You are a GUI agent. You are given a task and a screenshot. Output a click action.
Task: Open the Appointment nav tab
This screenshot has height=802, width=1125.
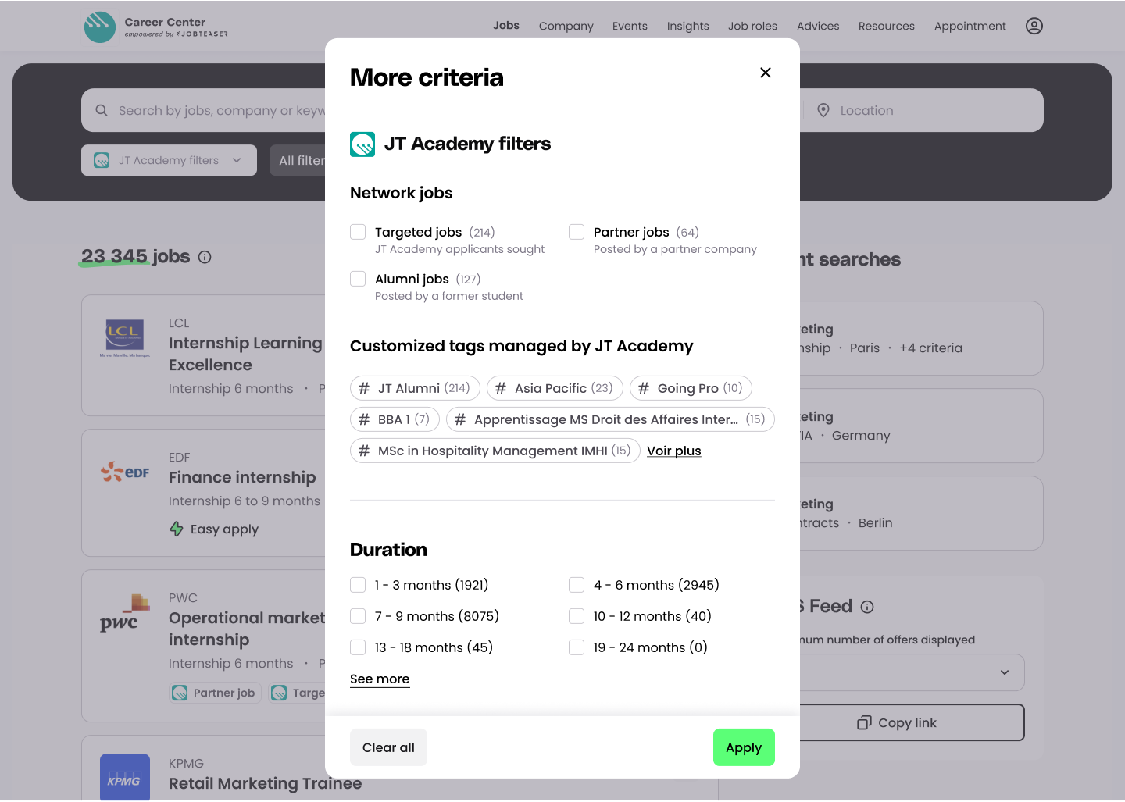[970, 26]
